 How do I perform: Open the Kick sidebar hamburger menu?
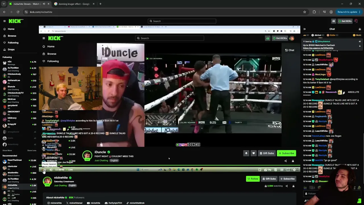pos(5,21)
